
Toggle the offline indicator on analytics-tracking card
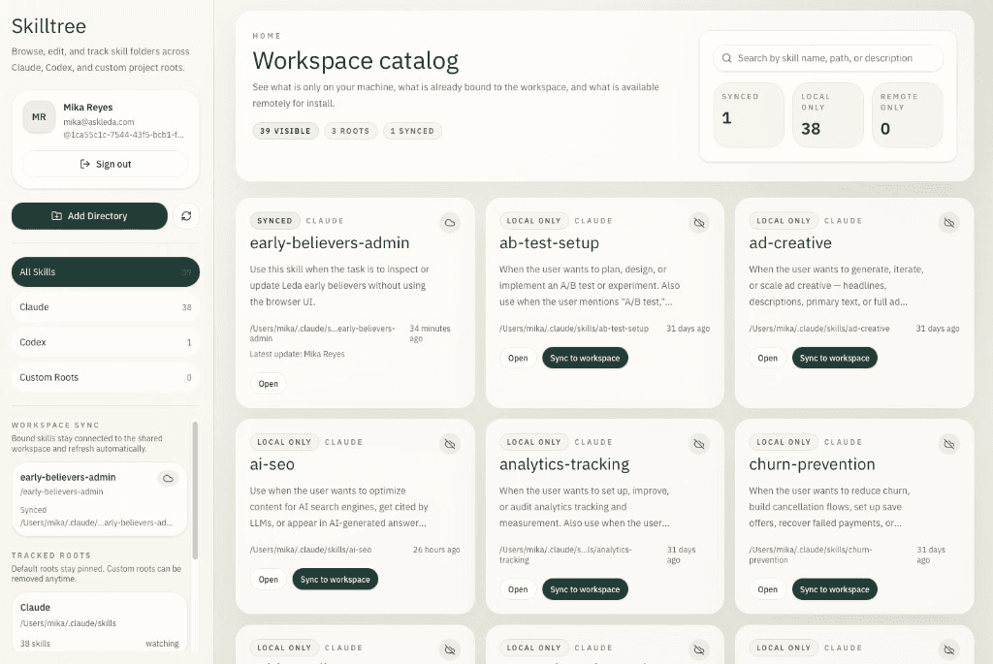pyautogui.click(x=699, y=443)
